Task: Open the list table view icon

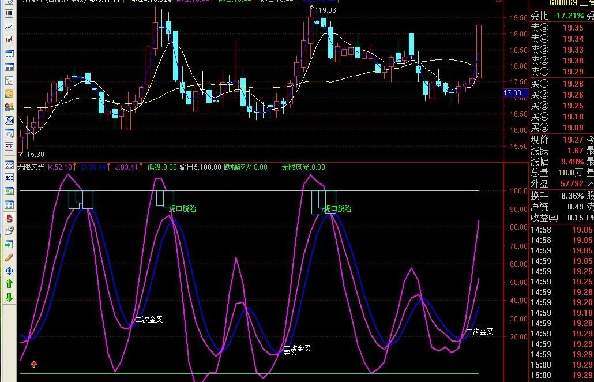Action: point(9,67)
